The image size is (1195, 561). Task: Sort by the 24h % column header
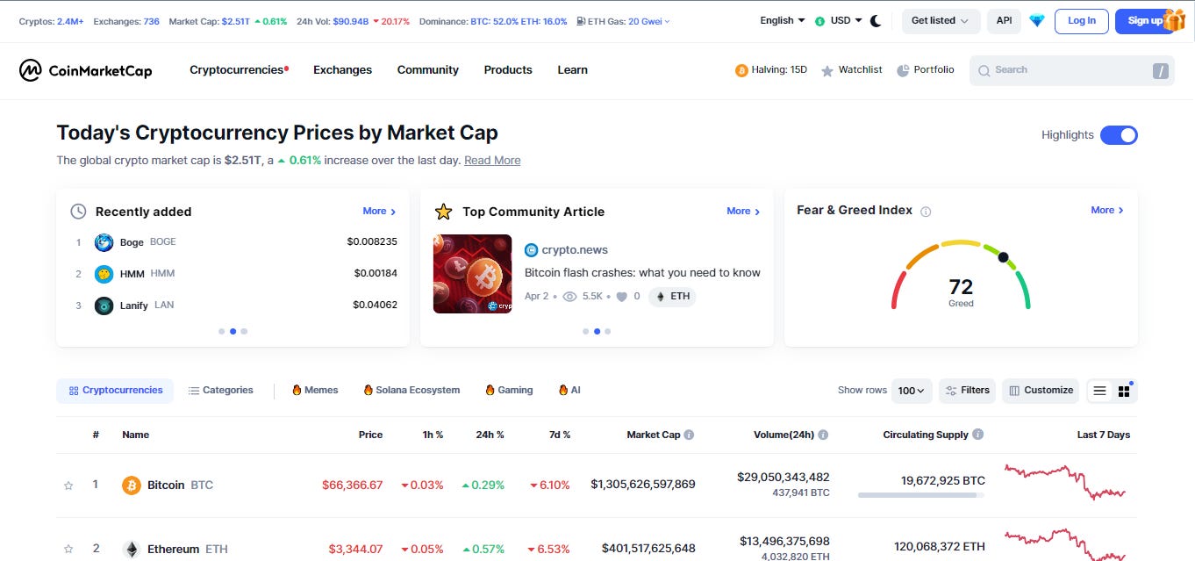pyautogui.click(x=490, y=435)
